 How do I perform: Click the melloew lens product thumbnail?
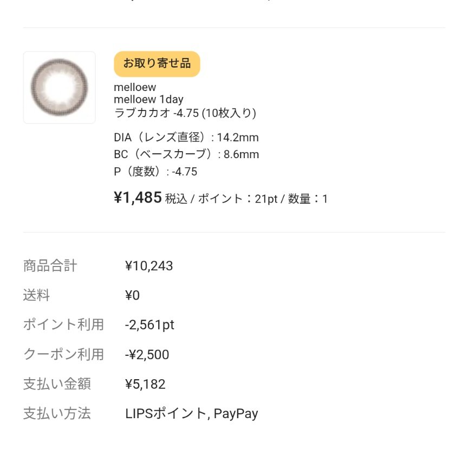click(x=60, y=87)
